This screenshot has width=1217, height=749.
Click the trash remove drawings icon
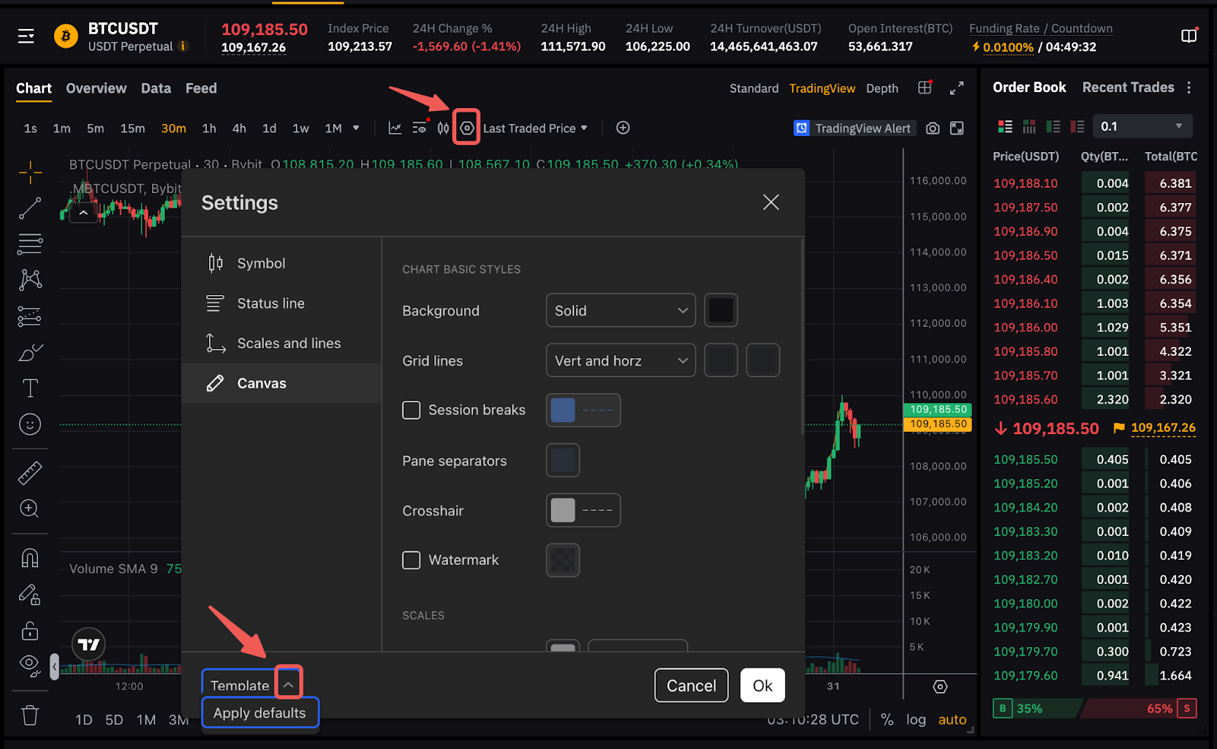tap(30, 716)
